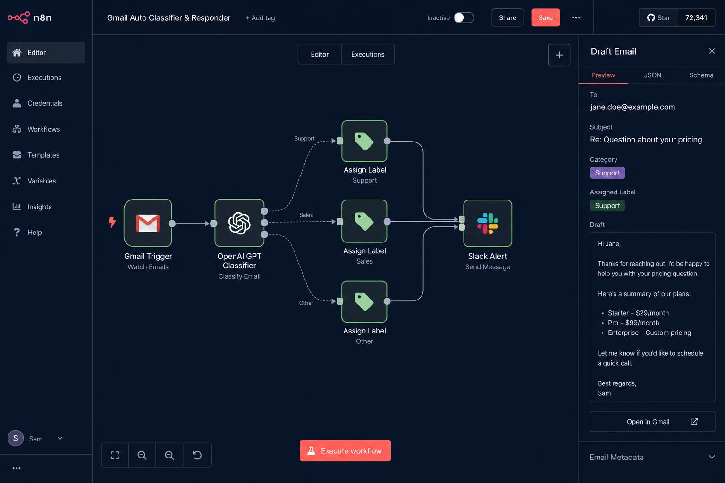This screenshot has height=483, width=725.
Task: Click the GitHub Star button
Action: (658, 18)
